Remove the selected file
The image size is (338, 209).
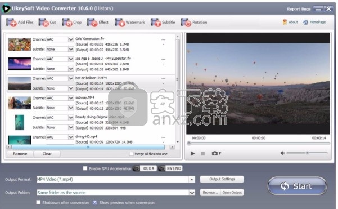tap(20, 154)
